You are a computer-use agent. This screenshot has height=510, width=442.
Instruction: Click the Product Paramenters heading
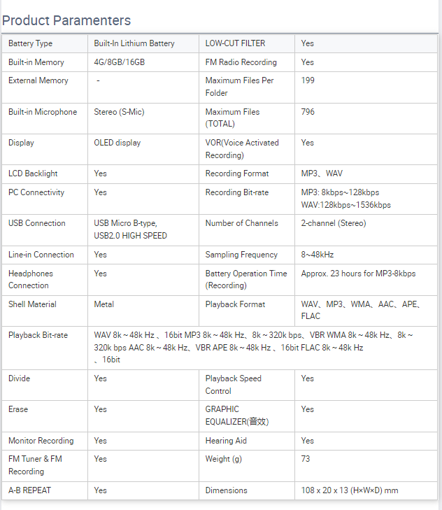tap(66, 20)
